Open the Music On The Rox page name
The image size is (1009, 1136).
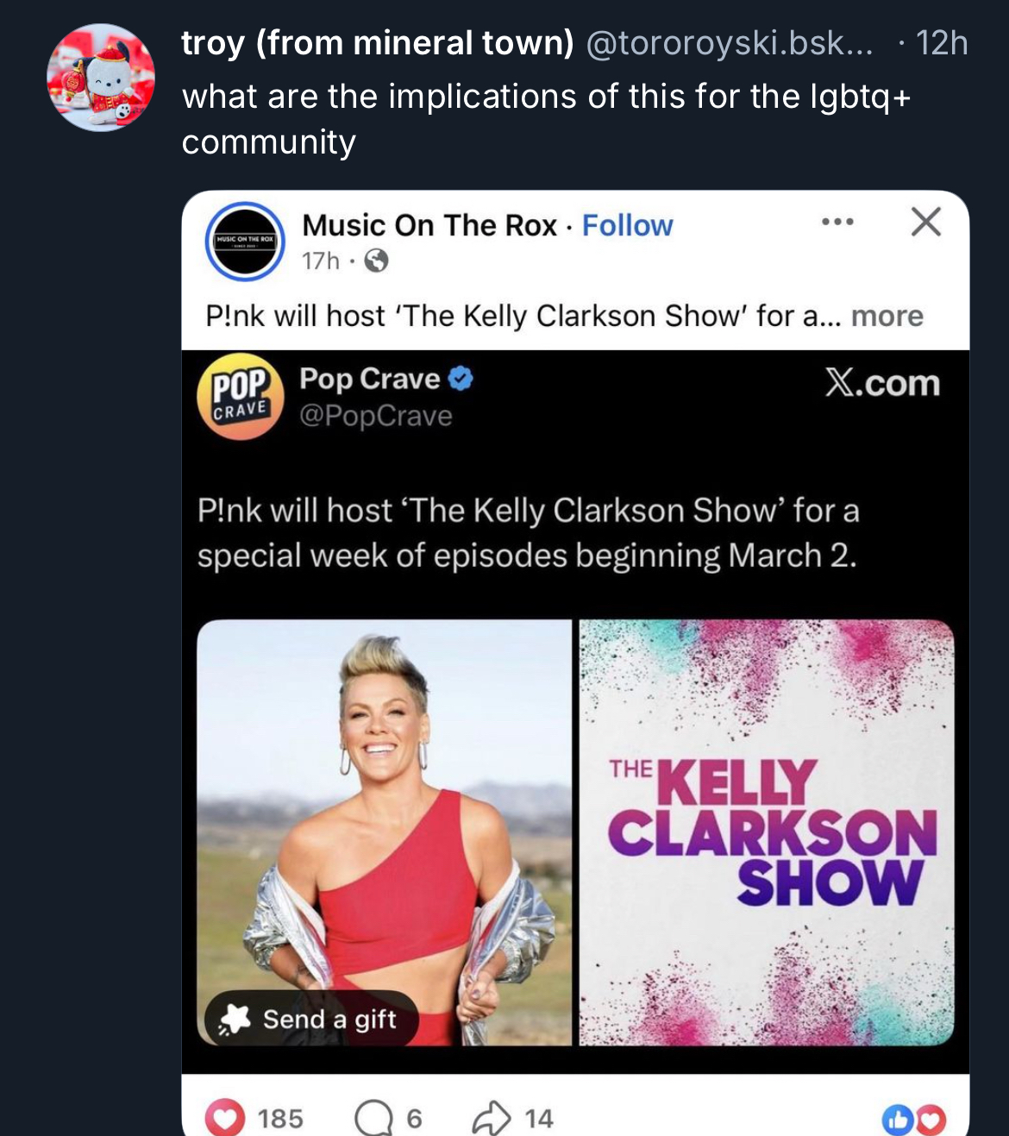tap(429, 225)
